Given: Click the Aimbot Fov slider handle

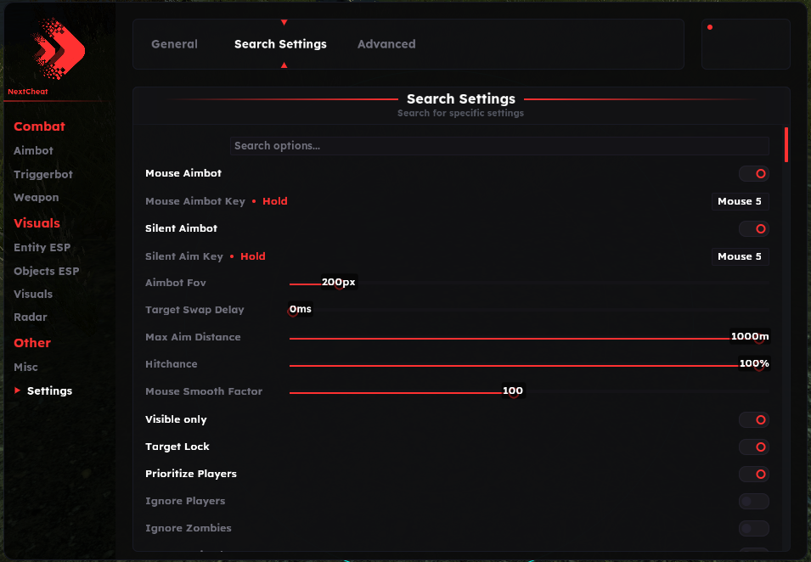Looking at the screenshot, I should click(340, 284).
